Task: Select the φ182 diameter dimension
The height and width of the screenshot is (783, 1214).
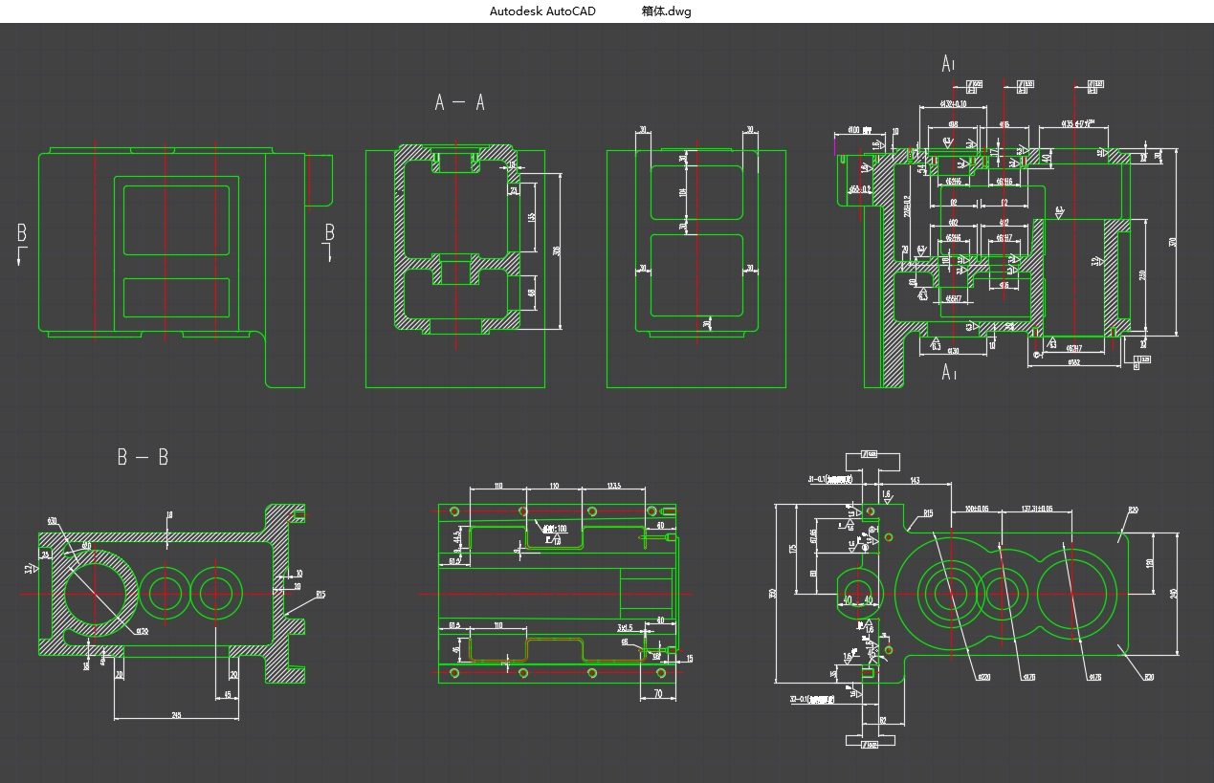Action: coord(1073,362)
